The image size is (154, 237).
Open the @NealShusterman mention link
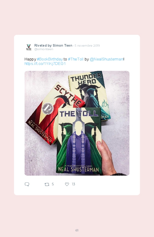pos(106,59)
